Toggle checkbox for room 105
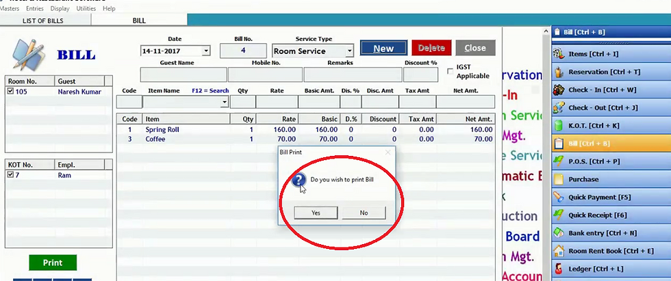This screenshot has height=281, width=671. [11, 92]
